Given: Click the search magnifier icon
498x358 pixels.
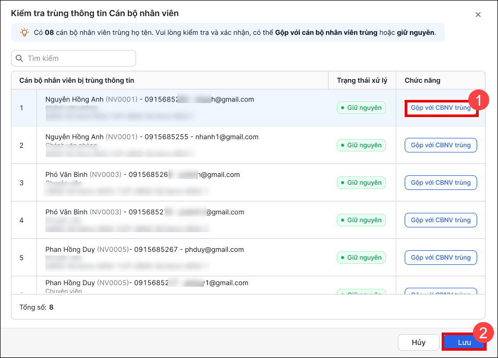Looking at the screenshot, I should coord(19,58).
